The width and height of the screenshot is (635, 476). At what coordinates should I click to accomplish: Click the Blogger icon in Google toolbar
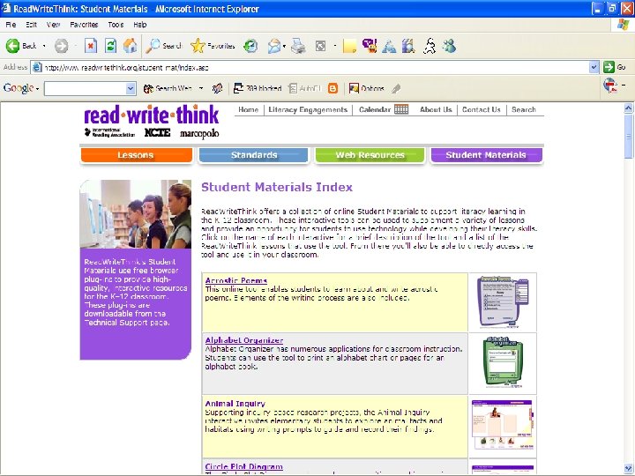coord(332,88)
